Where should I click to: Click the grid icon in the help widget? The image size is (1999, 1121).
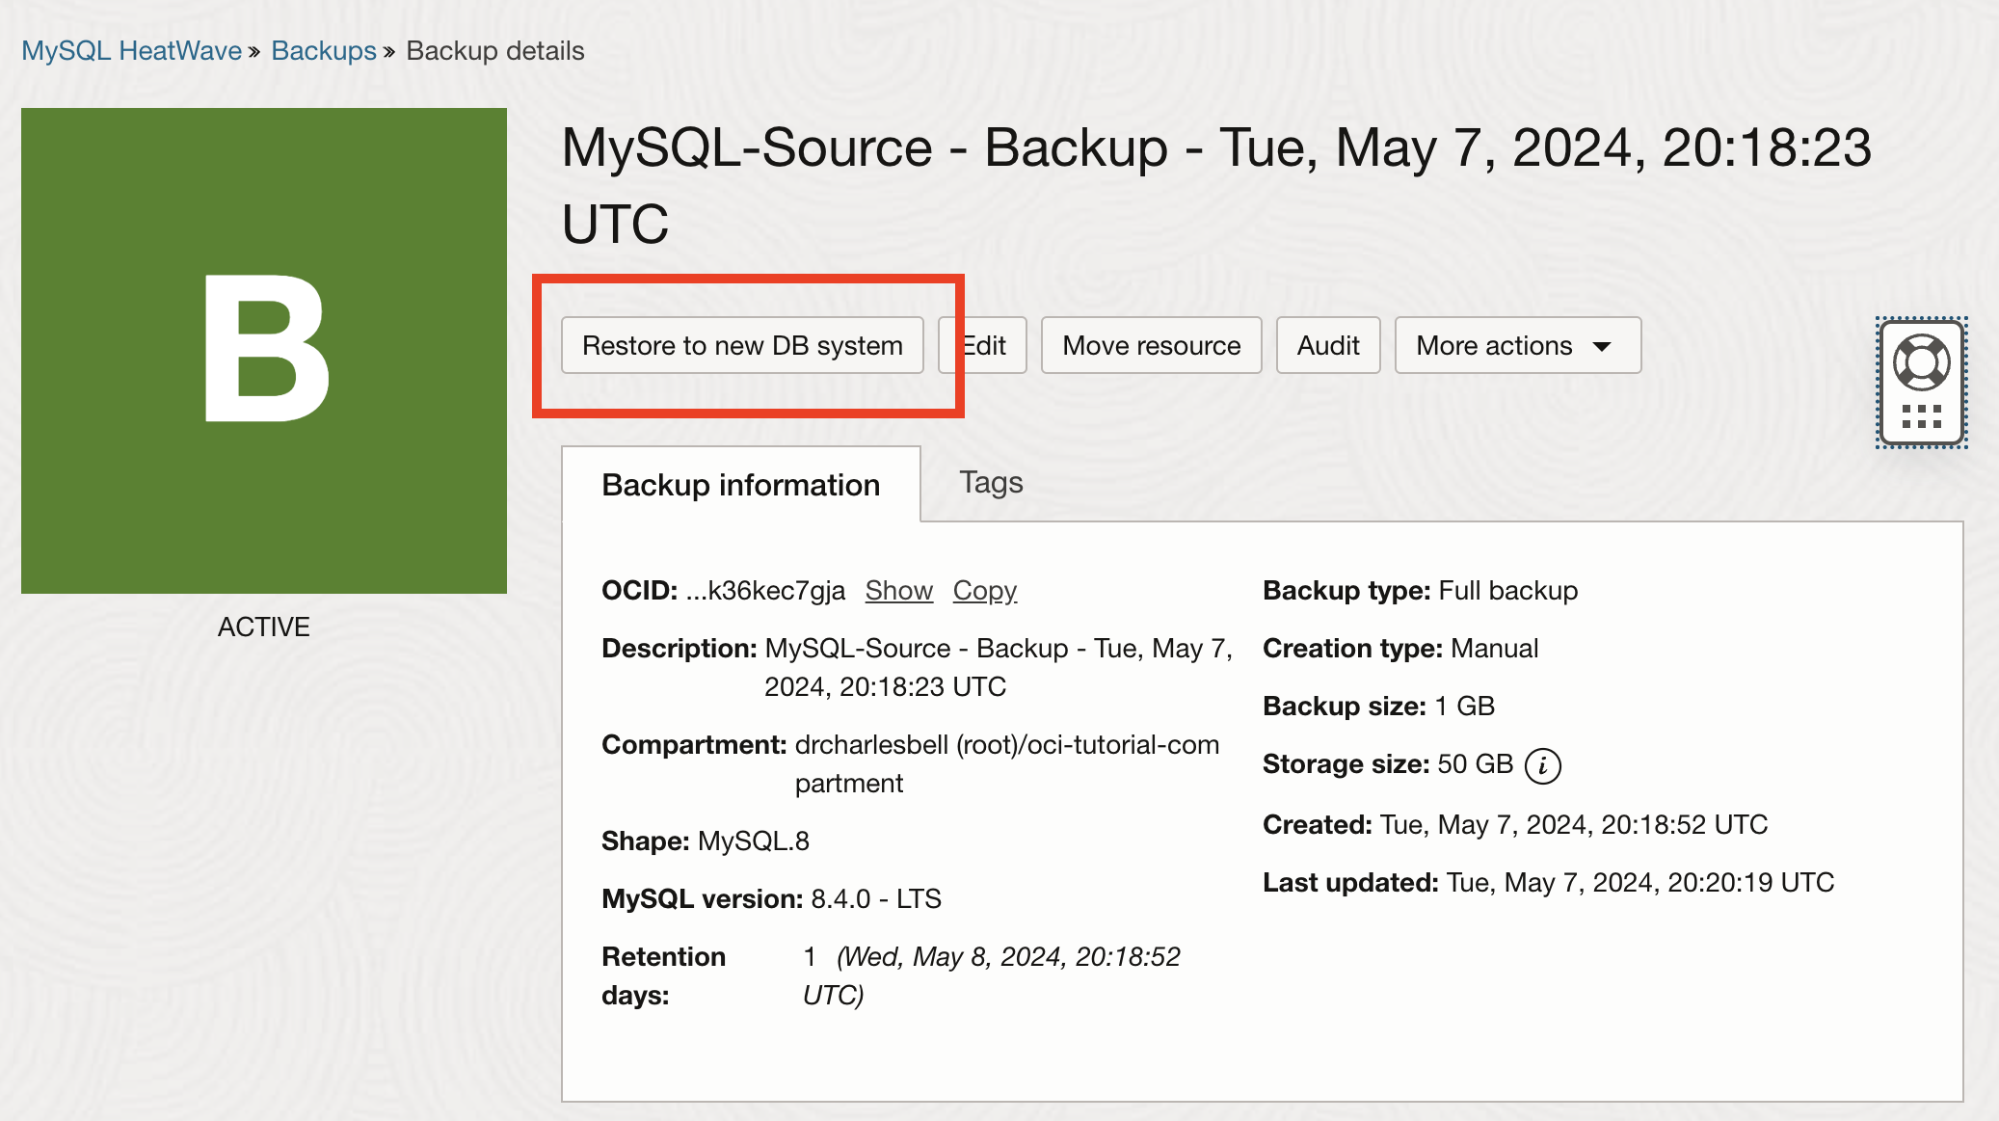coord(1921,416)
